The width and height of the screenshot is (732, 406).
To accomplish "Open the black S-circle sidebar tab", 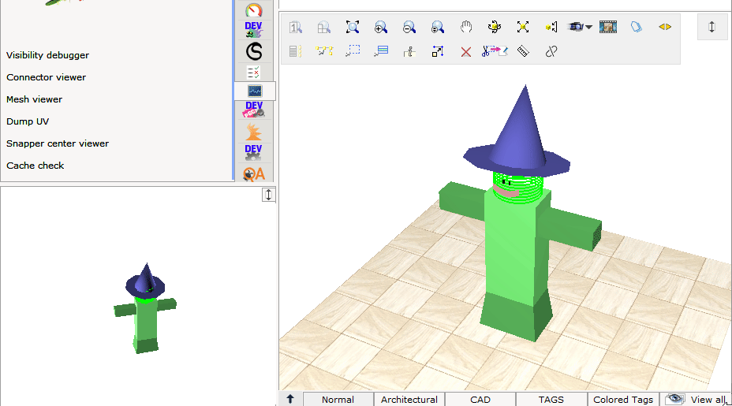I will point(254,51).
